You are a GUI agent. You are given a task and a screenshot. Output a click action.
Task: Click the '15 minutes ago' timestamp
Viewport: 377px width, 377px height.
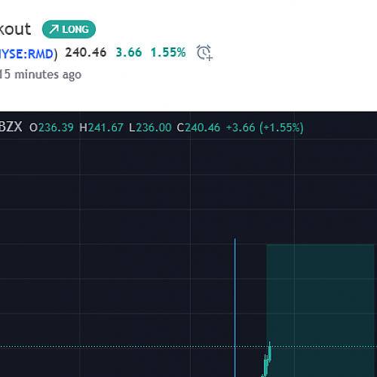pos(41,75)
